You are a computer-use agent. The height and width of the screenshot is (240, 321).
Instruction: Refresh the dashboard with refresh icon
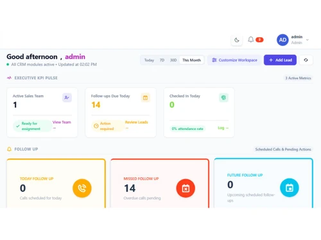pos(306,60)
